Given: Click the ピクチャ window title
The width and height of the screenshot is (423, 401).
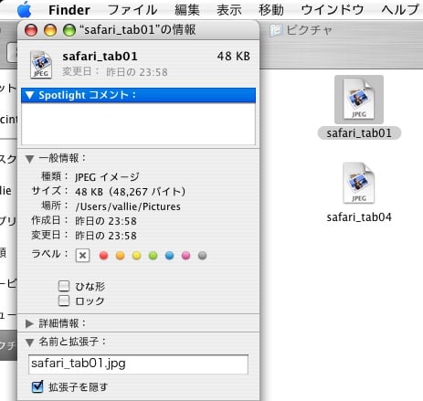Looking at the screenshot, I should [309, 30].
